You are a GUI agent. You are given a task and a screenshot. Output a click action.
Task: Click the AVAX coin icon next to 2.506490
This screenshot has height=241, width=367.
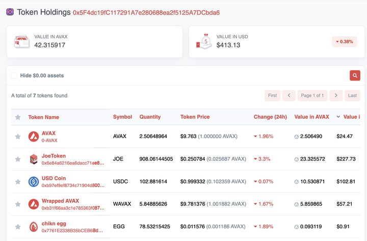296,137
